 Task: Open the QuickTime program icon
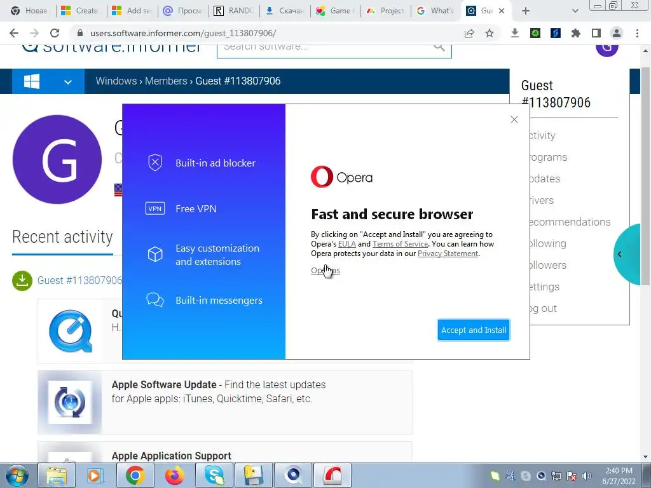tap(70, 330)
